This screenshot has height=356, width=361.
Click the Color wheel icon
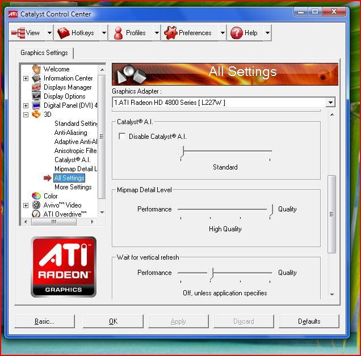tap(36, 196)
